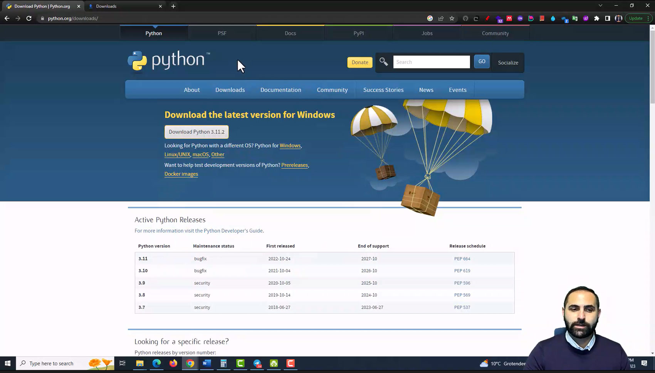655x373 pixels.
Task: Click the browser back arrow
Action: (7, 18)
